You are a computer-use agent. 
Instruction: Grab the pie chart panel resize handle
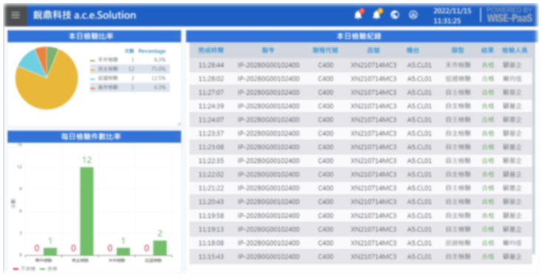click(x=179, y=124)
